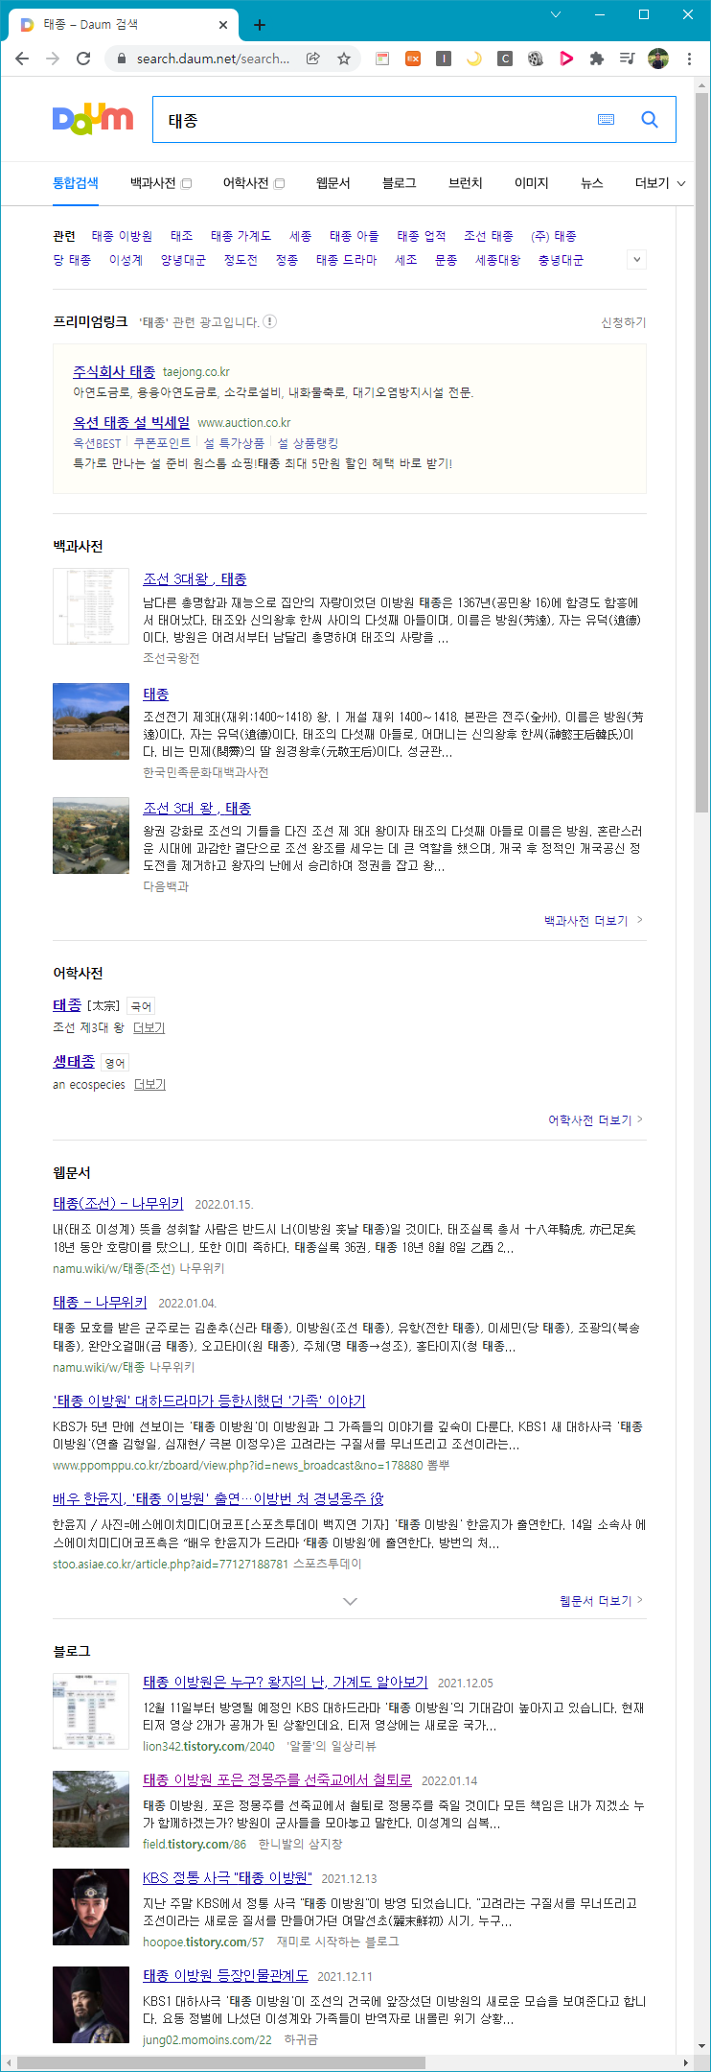Open 웹문서 더보기 link

(602, 1600)
